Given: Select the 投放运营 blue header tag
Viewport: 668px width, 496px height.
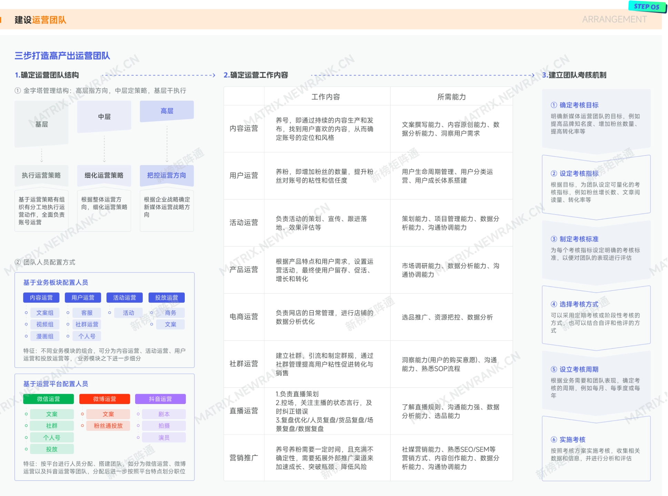Looking at the screenshot, I should click(x=166, y=298).
